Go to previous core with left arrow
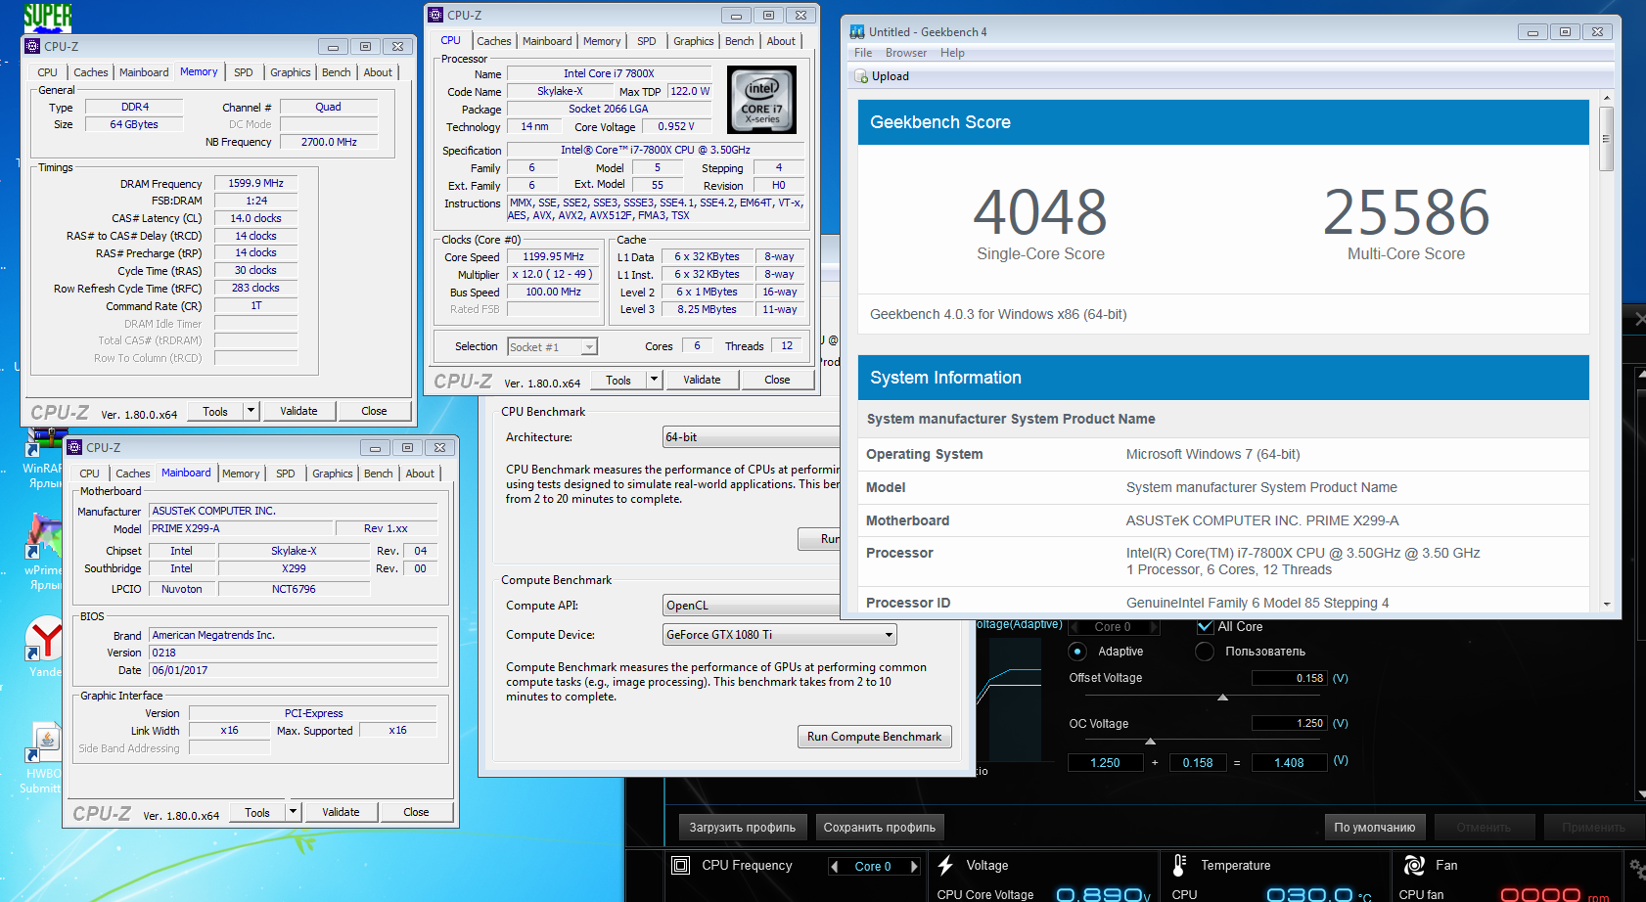Image resolution: width=1646 pixels, height=902 pixels. [x=834, y=867]
